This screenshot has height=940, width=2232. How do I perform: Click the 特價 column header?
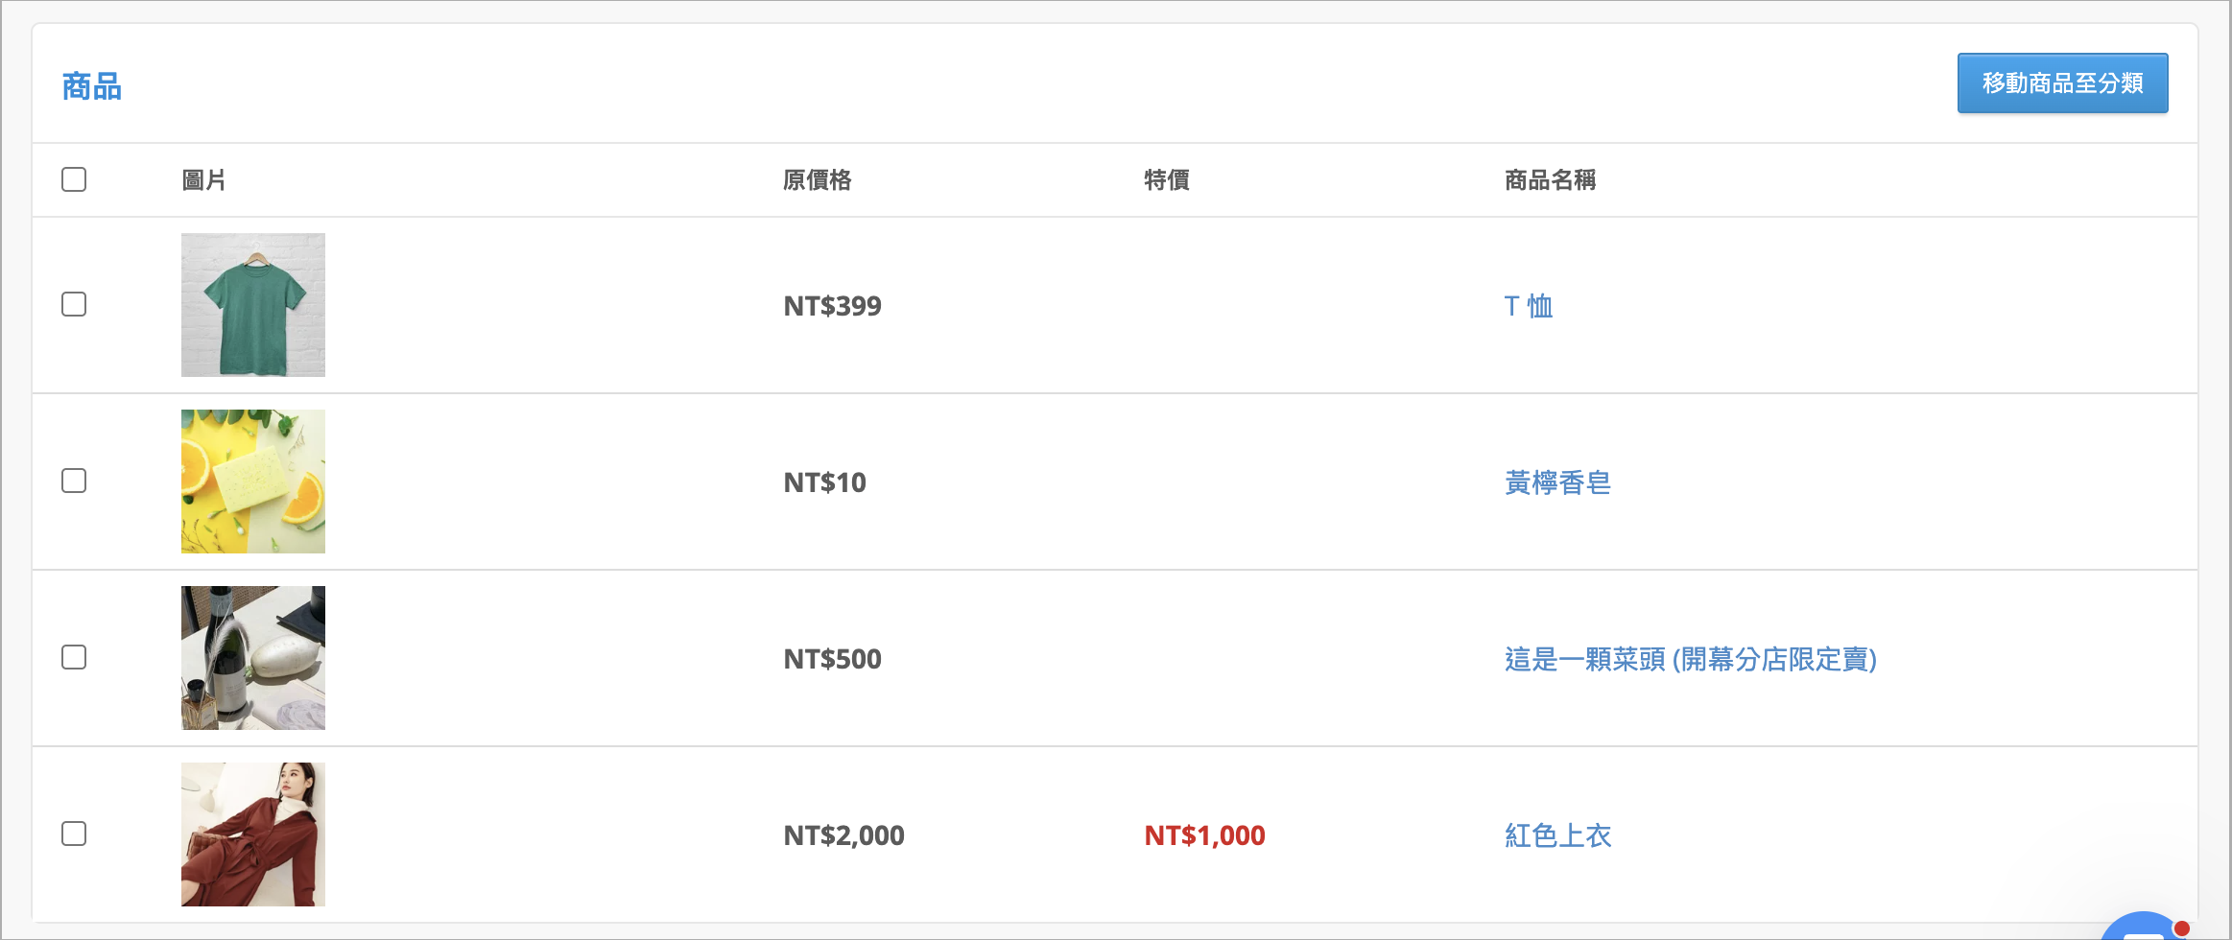click(1167, 180)
